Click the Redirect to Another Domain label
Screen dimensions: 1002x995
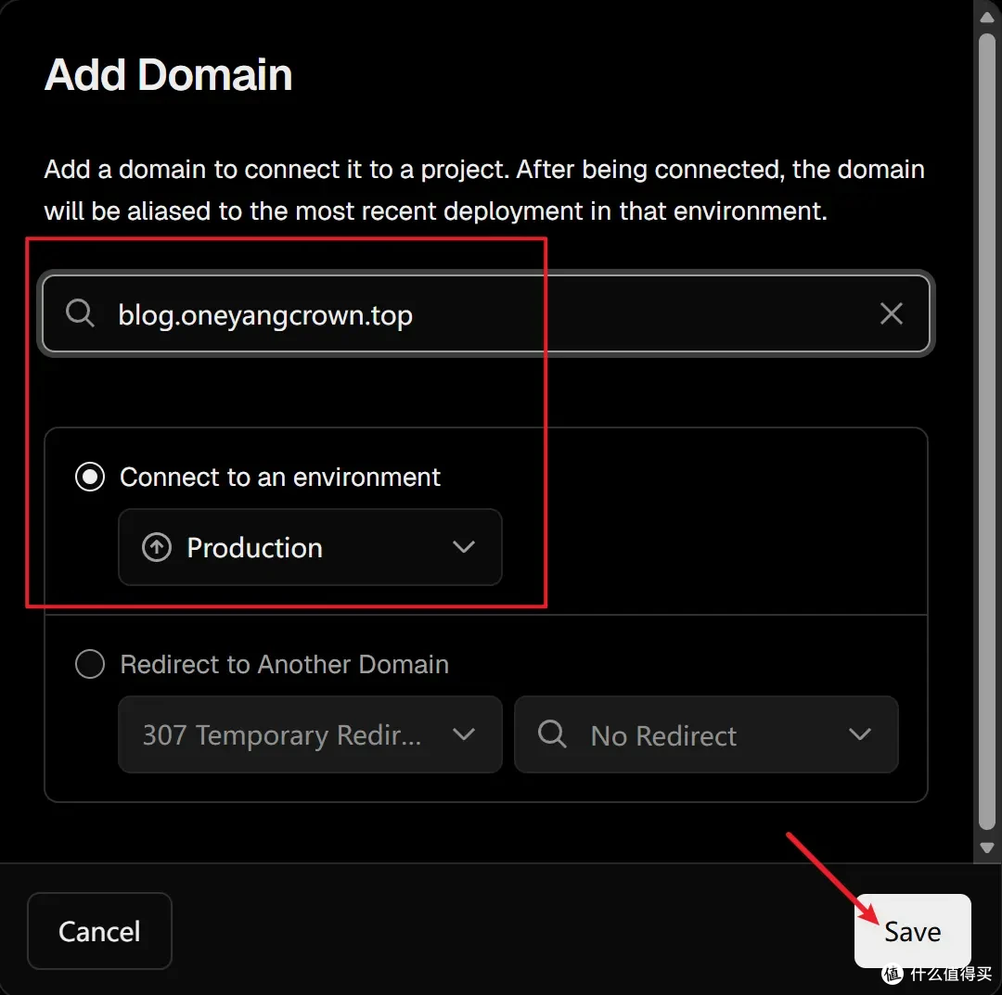285,664
